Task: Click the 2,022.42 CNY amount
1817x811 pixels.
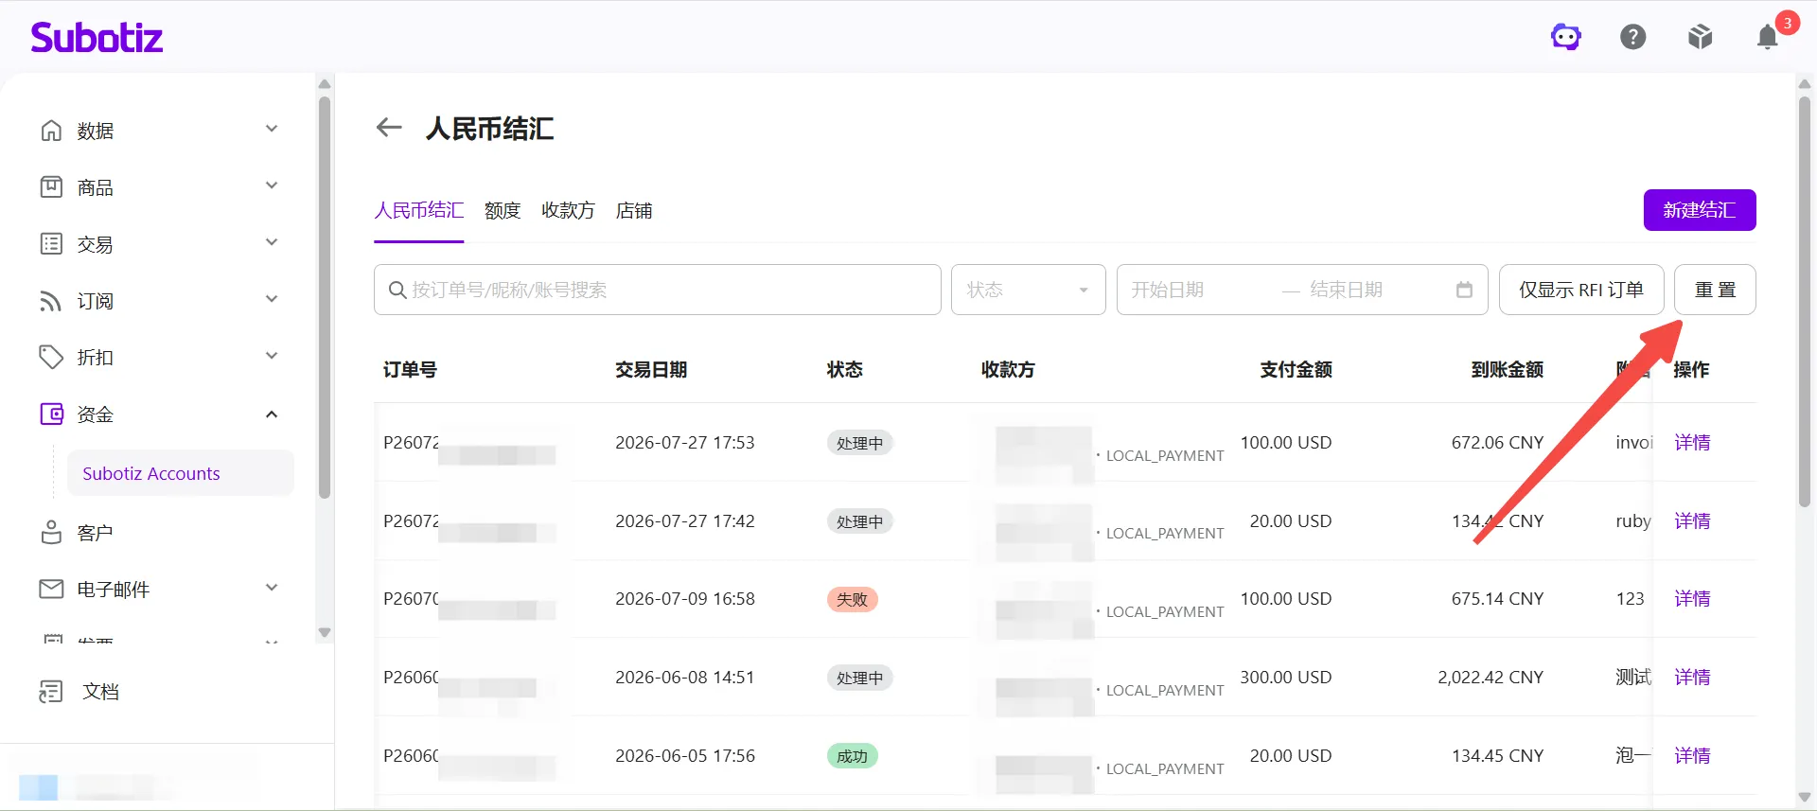Action: (x=1491, y=677)
